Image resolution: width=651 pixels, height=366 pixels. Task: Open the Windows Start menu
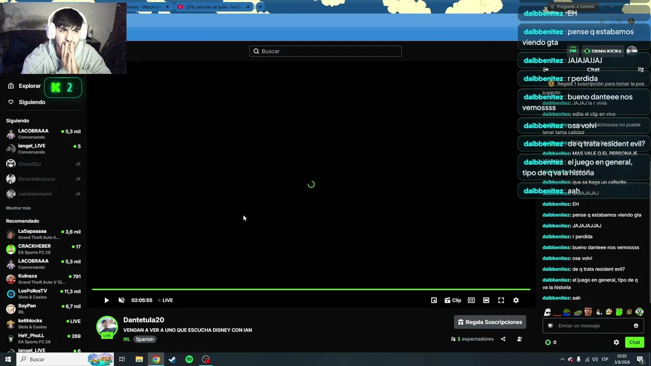click(8, 359)
